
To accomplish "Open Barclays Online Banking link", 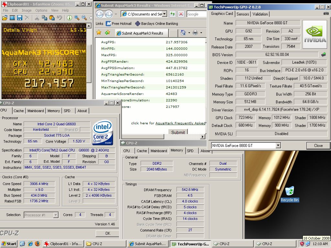I will [x=157, y=24].
